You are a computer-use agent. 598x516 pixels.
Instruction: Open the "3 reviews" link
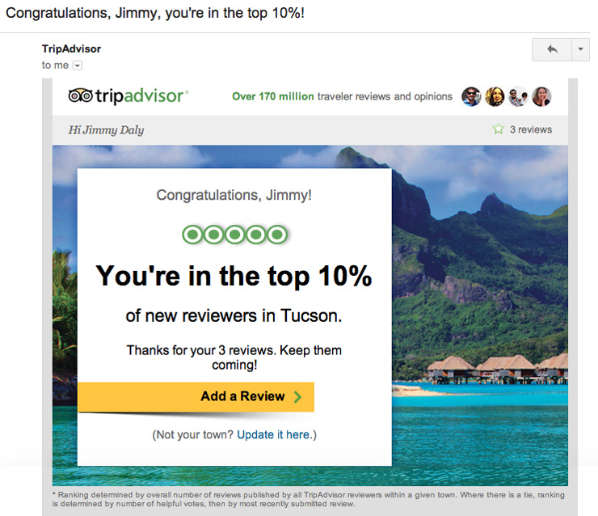pos(530,129)
